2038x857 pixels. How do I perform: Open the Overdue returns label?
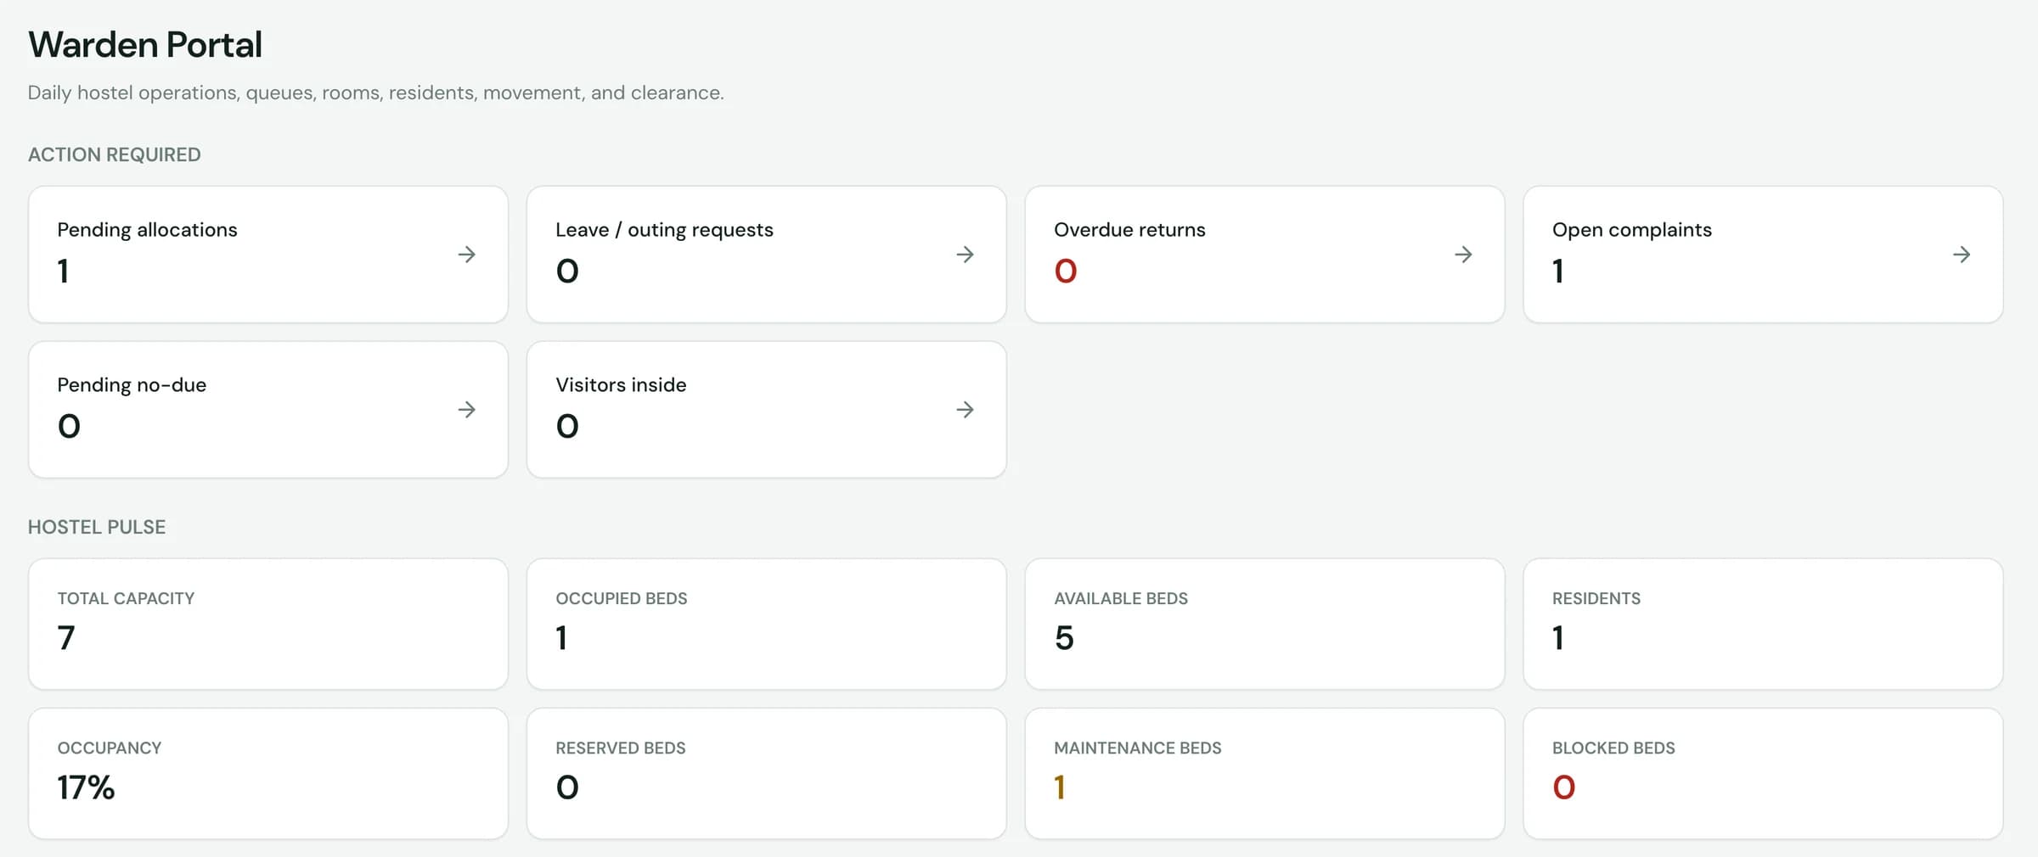click(1129, 230)
